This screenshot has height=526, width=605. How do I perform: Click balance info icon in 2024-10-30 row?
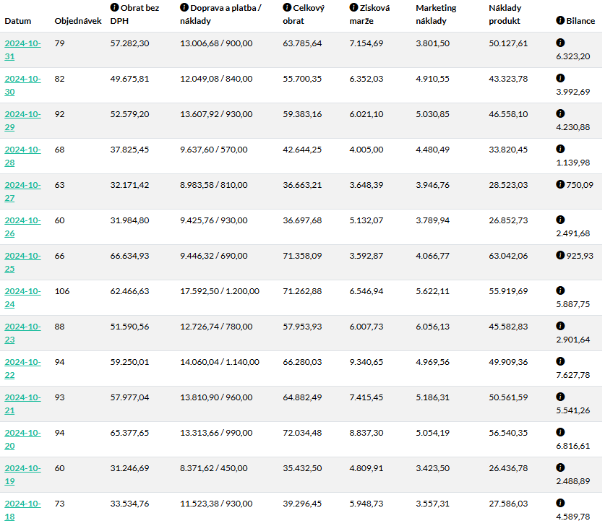click(560, 78)
